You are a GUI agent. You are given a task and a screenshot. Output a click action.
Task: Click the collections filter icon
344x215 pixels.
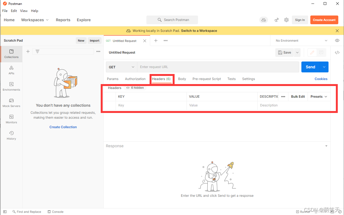pyautogui.click(x=37, y=51)
